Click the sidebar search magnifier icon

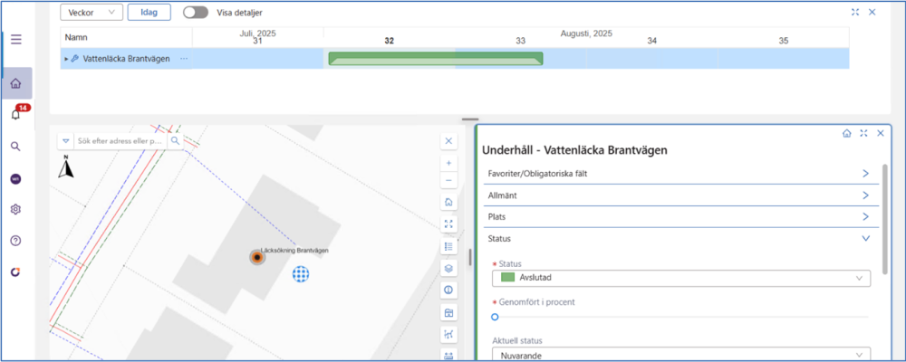(x=15, y=146)
